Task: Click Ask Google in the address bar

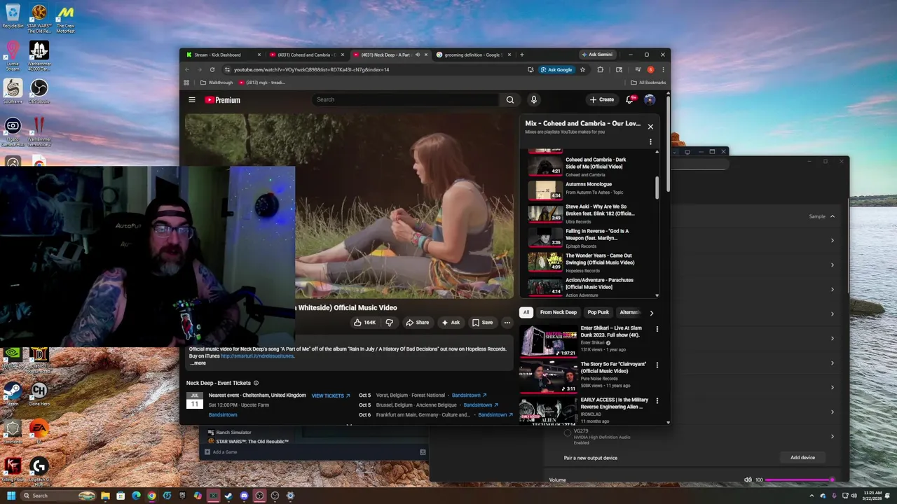Action: point(556,69)
